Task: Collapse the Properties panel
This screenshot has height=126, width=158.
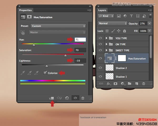Action: pyautogui.click(x=90, y=6)
